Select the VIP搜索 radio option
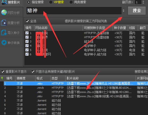This screenshot has height=115, width=148. [51, 2]
